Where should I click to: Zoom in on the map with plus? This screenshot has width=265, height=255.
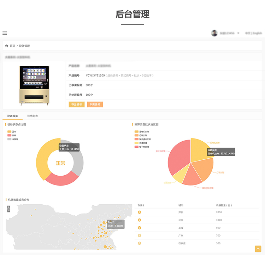pos(9,207)
